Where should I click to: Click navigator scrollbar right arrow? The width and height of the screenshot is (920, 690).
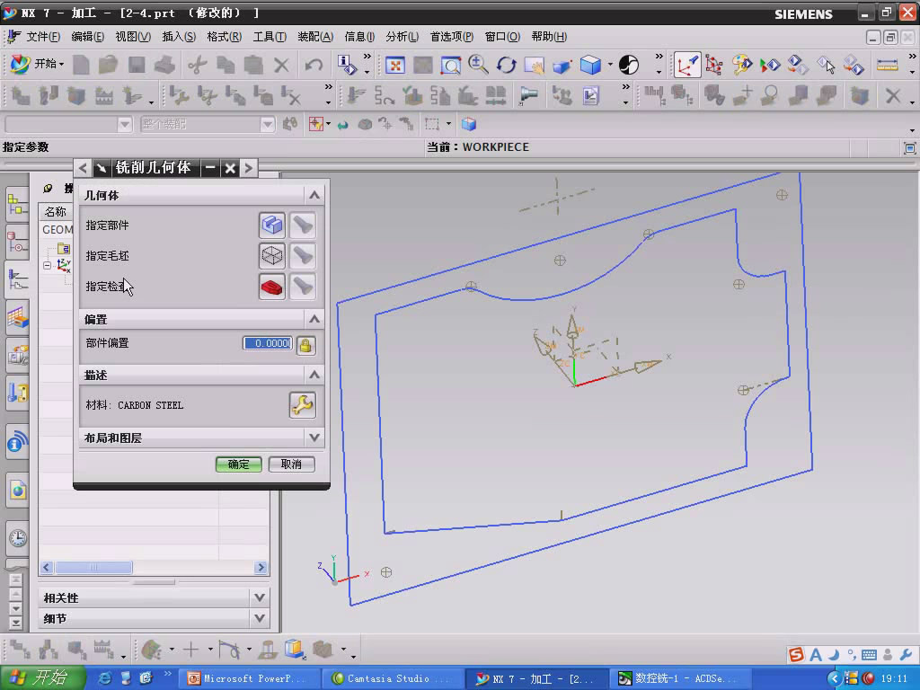pos(261,568)
